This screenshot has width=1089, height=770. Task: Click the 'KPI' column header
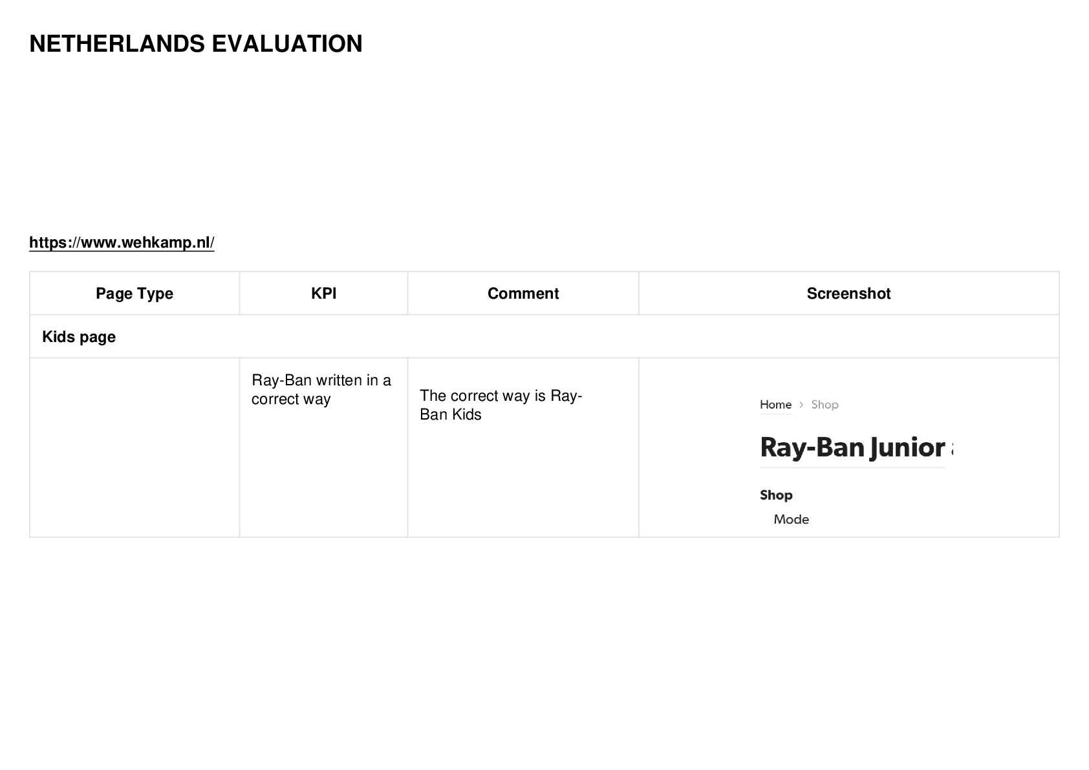(323, 294)
